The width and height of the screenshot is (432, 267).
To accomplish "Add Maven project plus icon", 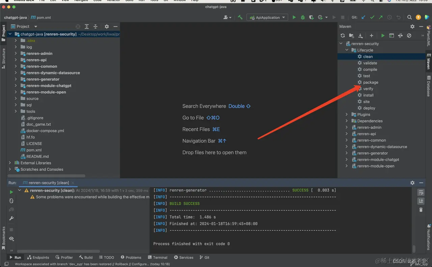I will 371,35.
